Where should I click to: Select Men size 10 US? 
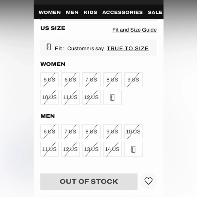133,132
